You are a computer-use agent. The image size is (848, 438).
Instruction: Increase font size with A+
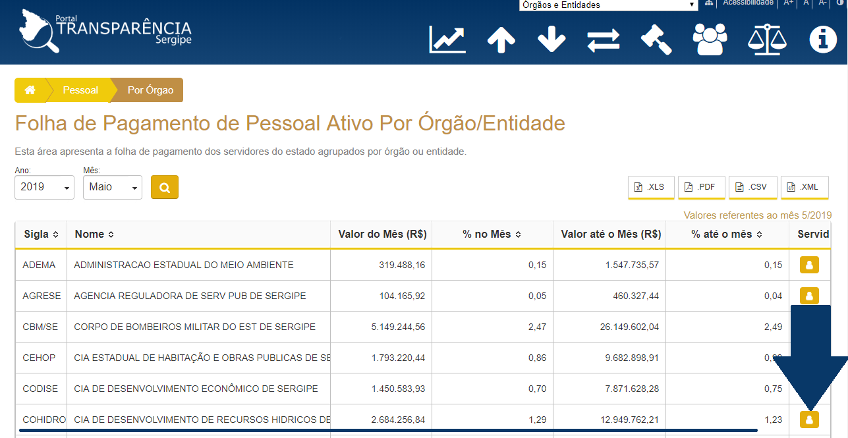tap(788, 3)
